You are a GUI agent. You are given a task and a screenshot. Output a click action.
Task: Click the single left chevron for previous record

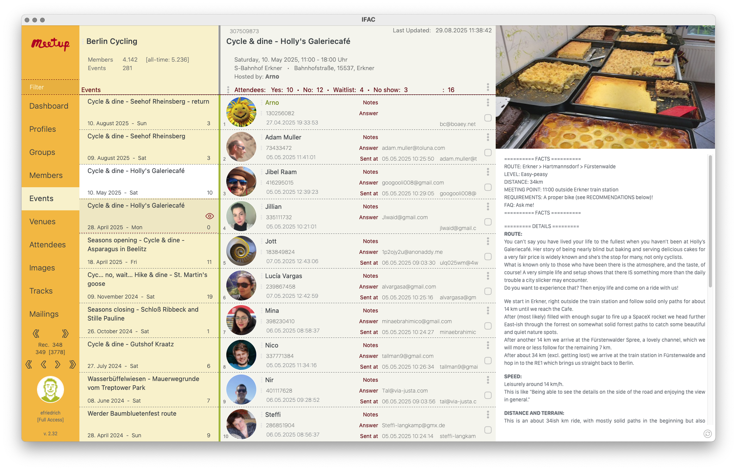click(43, 364)
